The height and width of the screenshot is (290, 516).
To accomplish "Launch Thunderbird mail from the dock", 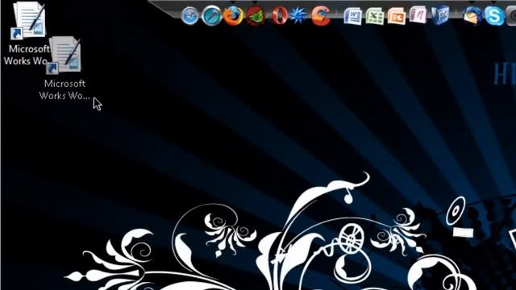I will click(472, 15).
